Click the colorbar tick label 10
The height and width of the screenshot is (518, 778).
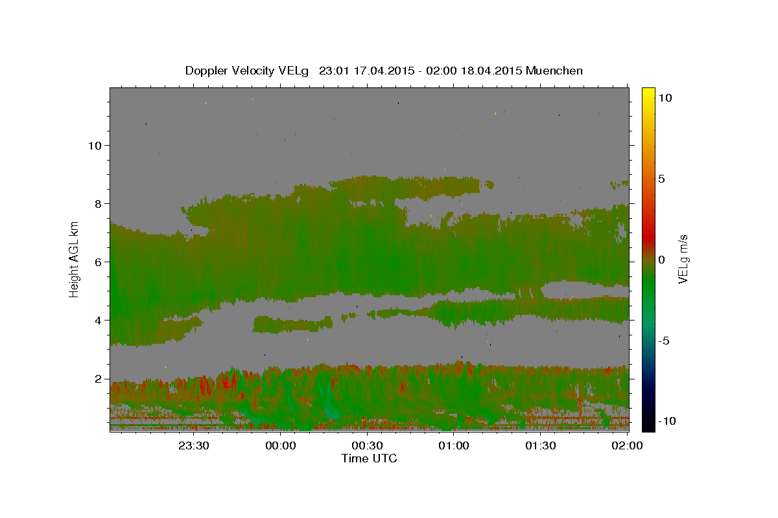665,97
